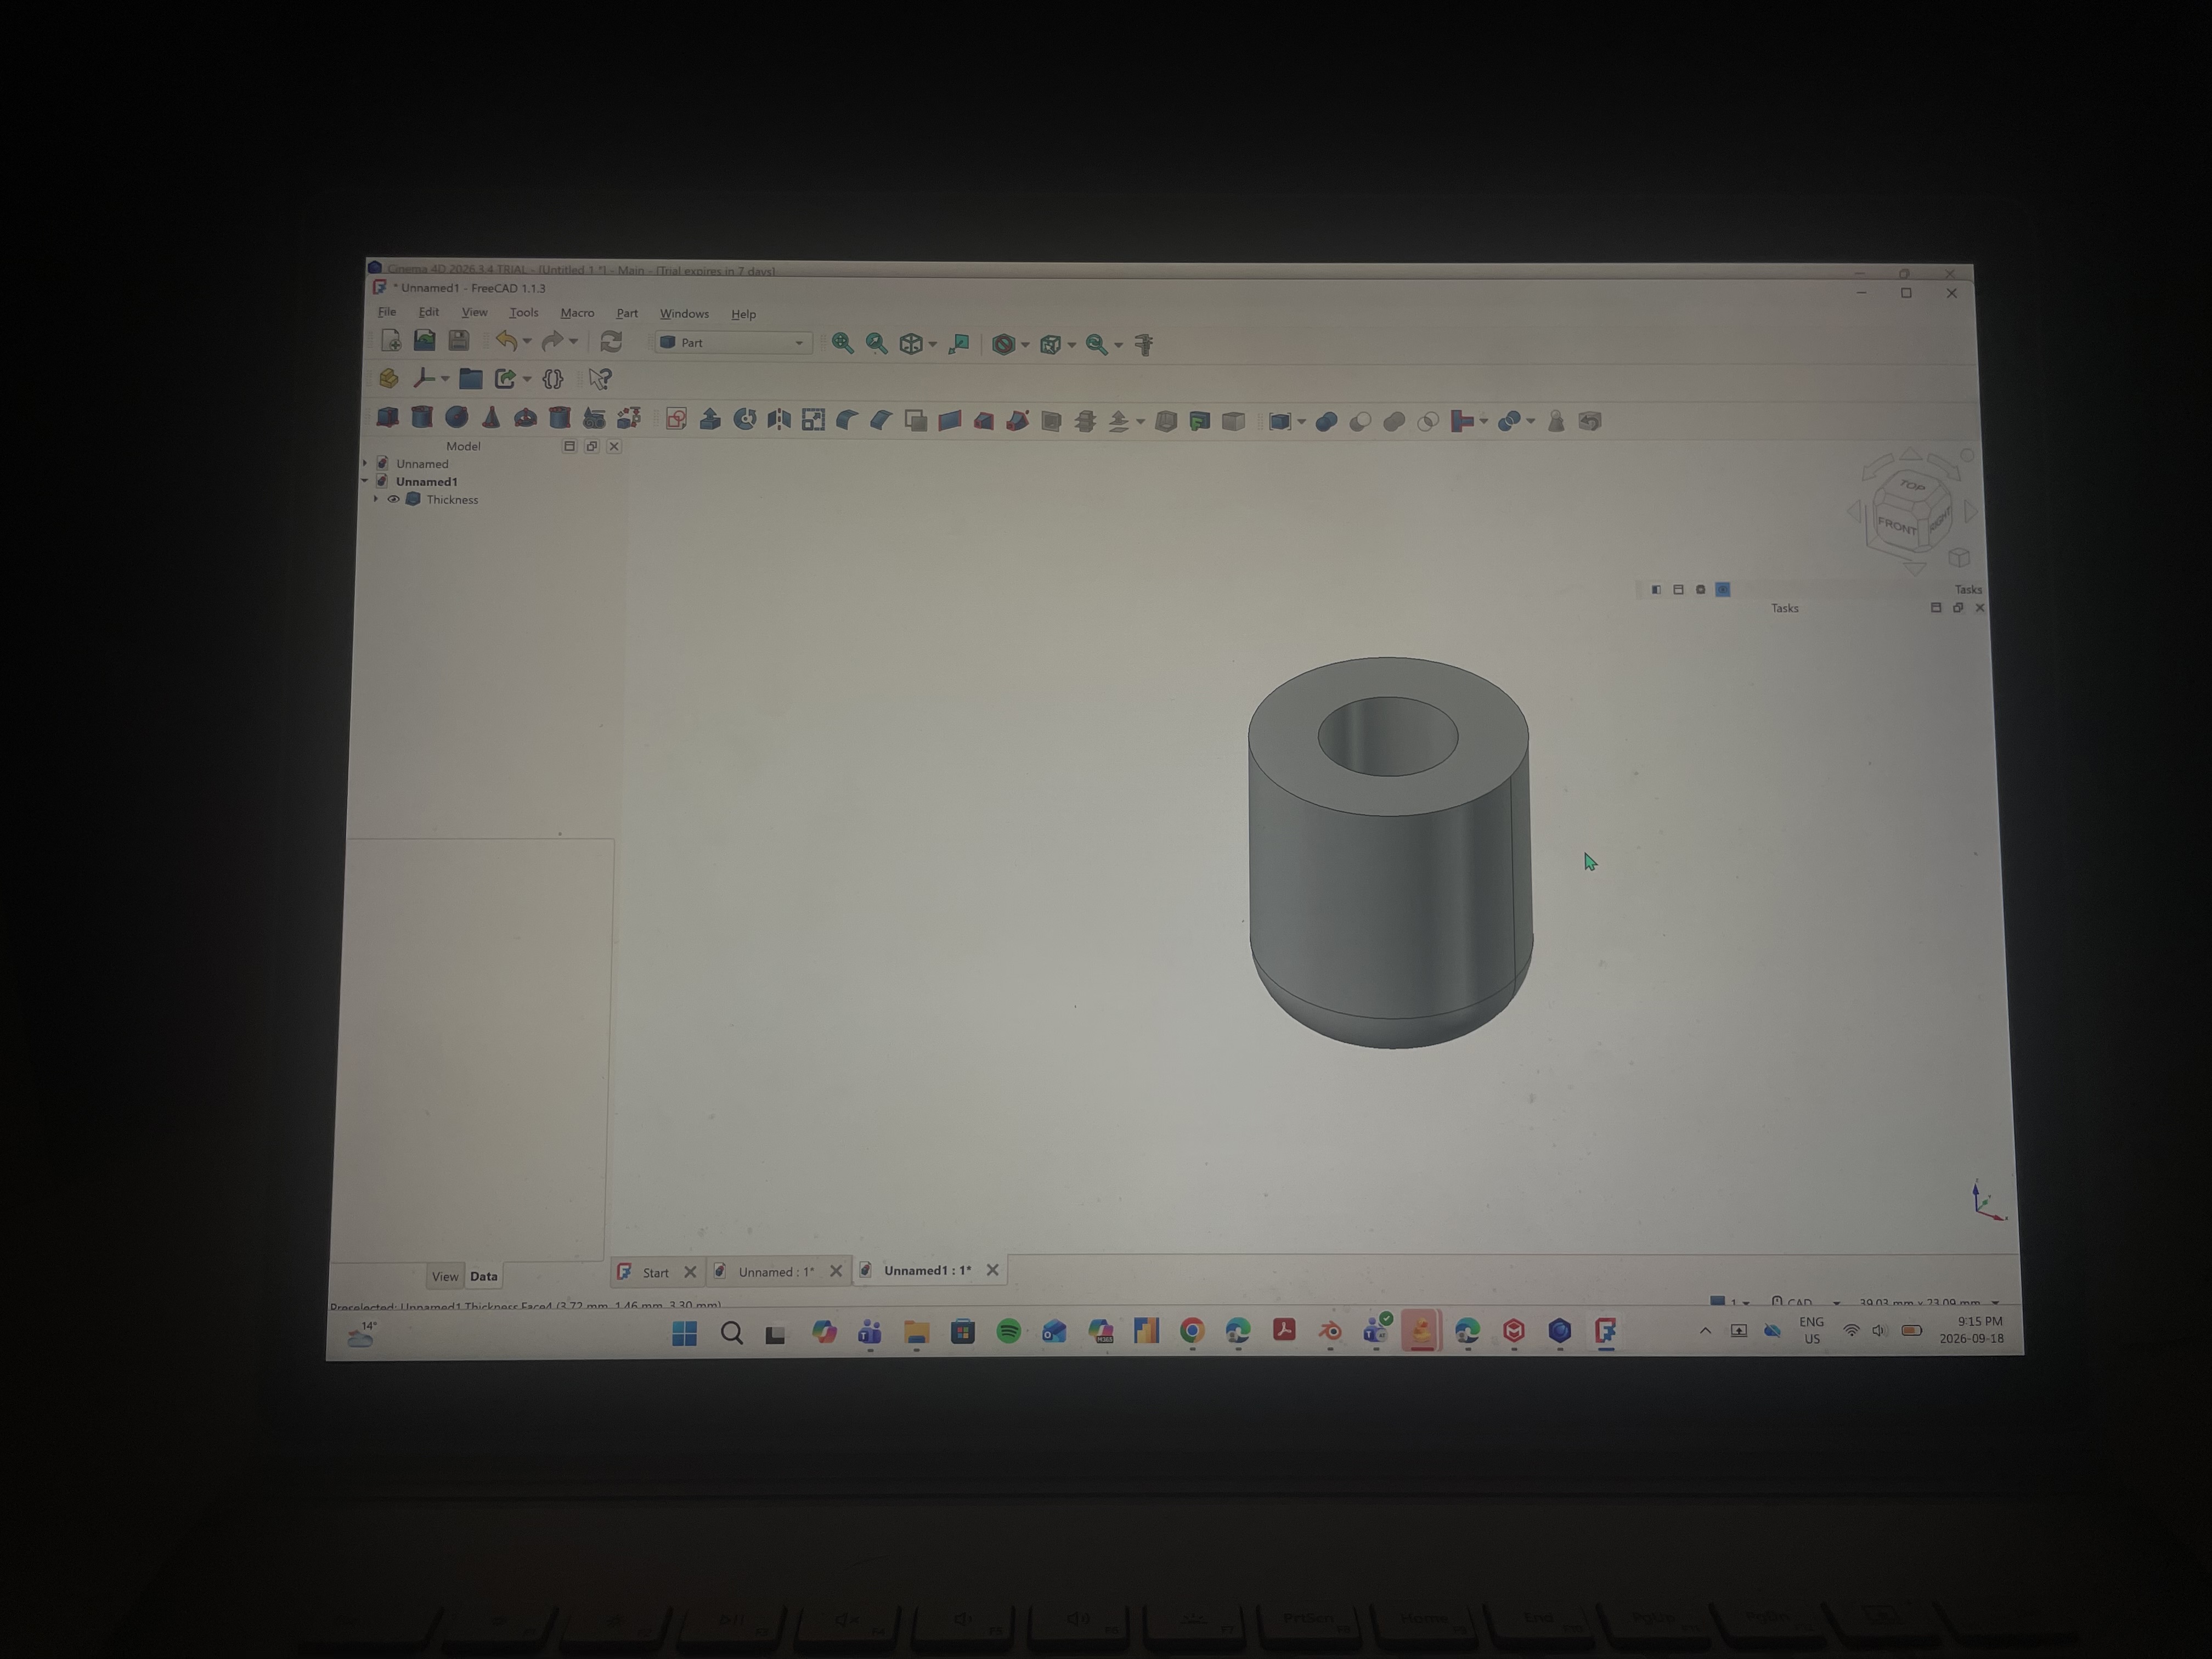Select the View property tab

(x=445, y=1276)
